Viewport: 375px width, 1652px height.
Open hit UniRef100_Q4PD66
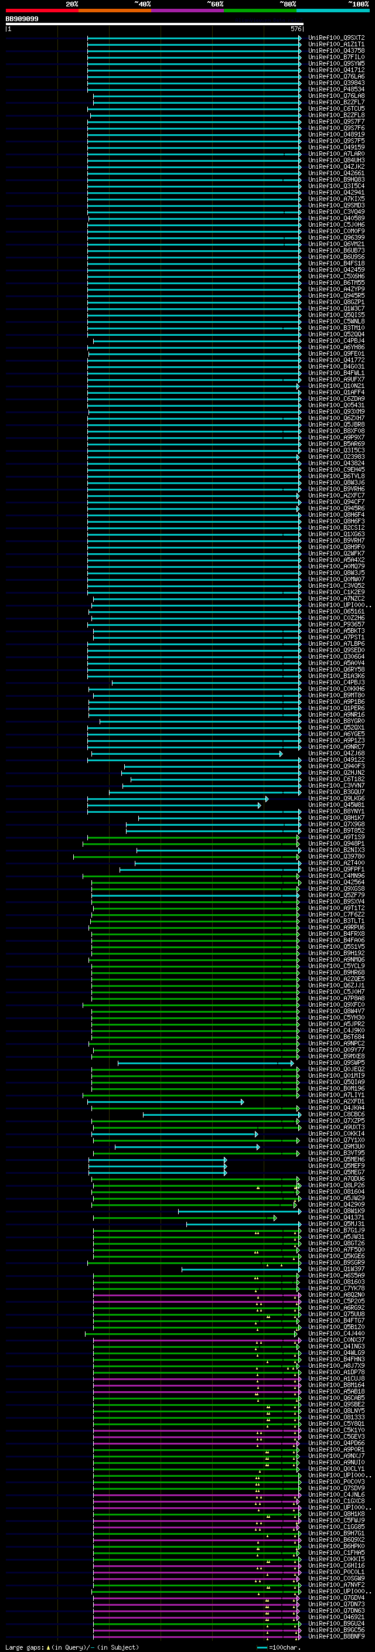point(336,1443)
